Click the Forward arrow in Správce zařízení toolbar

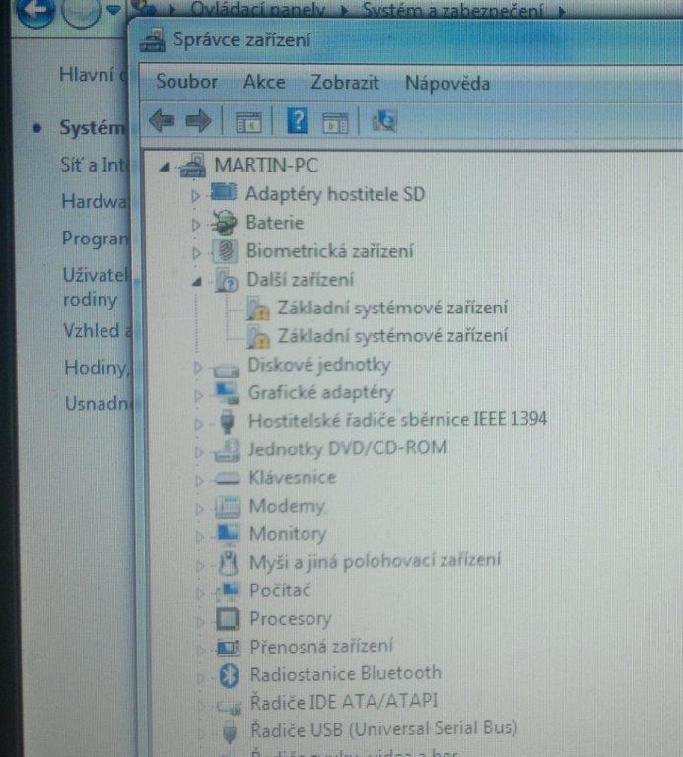198,120
